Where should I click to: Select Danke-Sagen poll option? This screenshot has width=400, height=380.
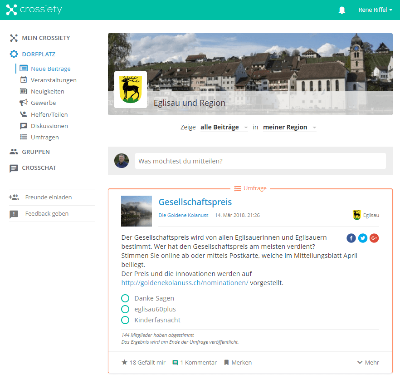point(125,298)
